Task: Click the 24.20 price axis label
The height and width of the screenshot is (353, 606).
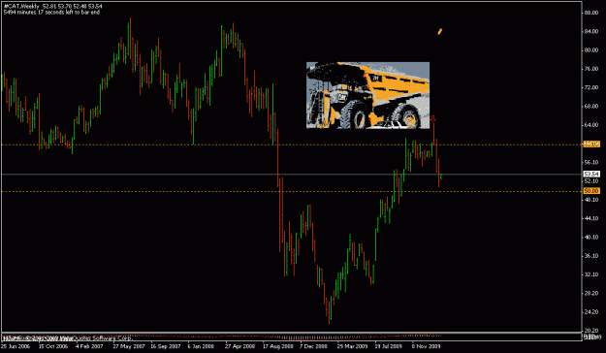Action: (x=591, y=312)
